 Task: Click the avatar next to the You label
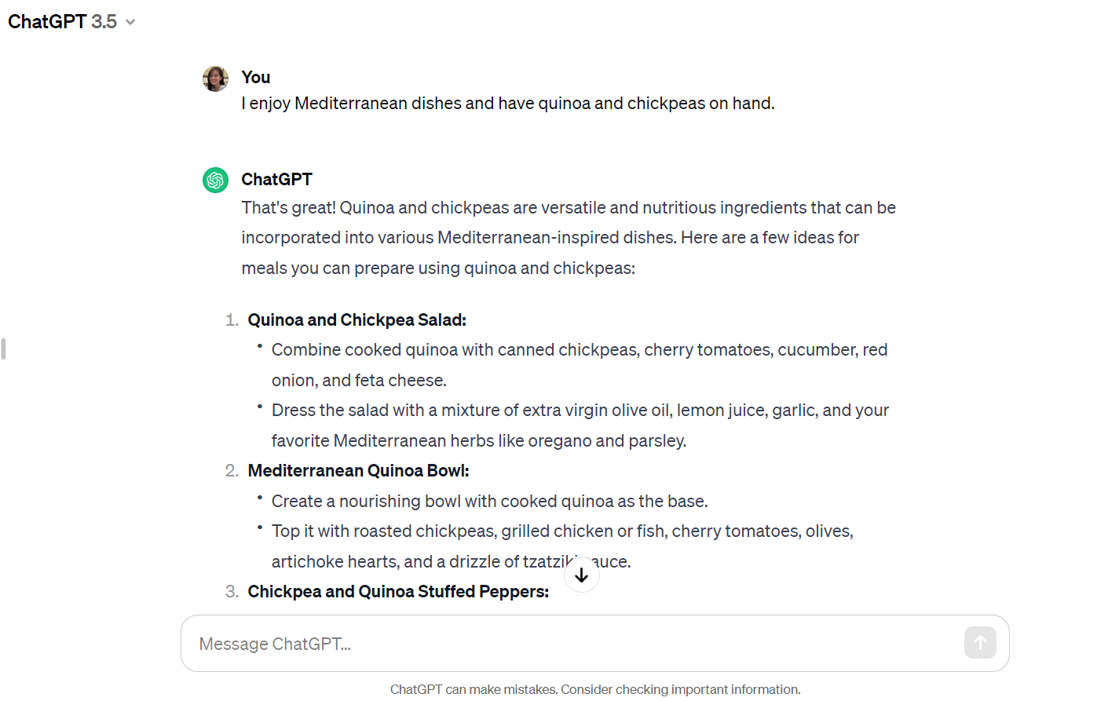tap(215, 78)
